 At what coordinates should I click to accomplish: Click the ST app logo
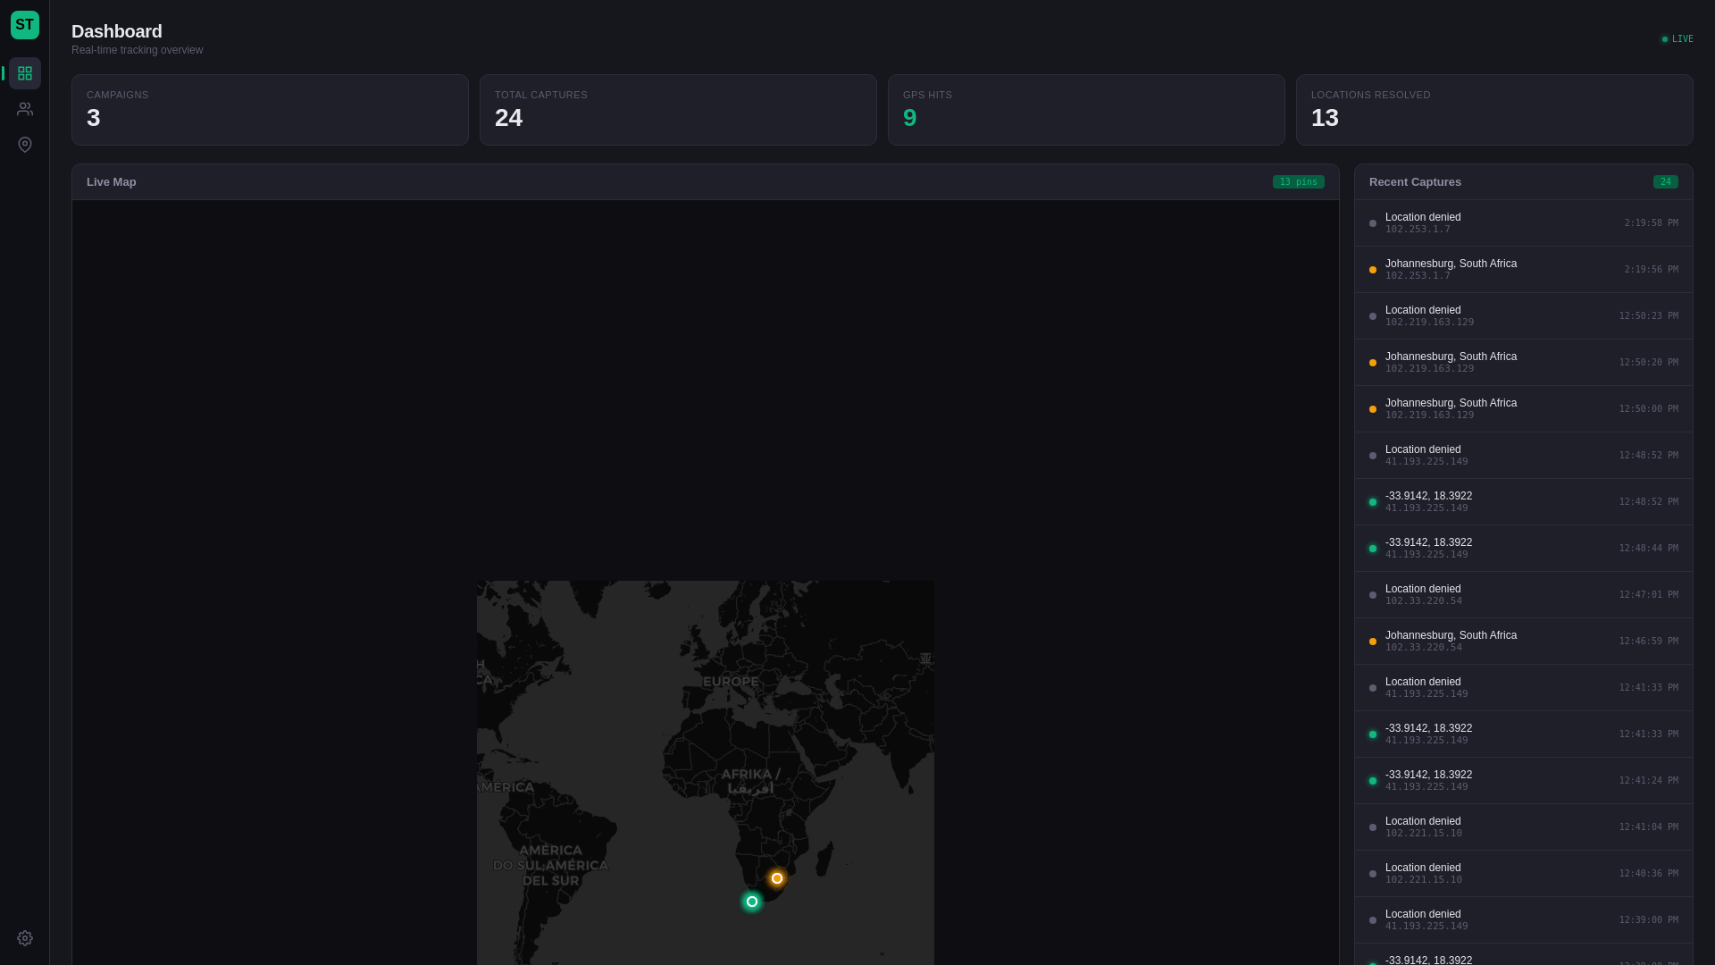pyautogui.click(x=25, y=25)
